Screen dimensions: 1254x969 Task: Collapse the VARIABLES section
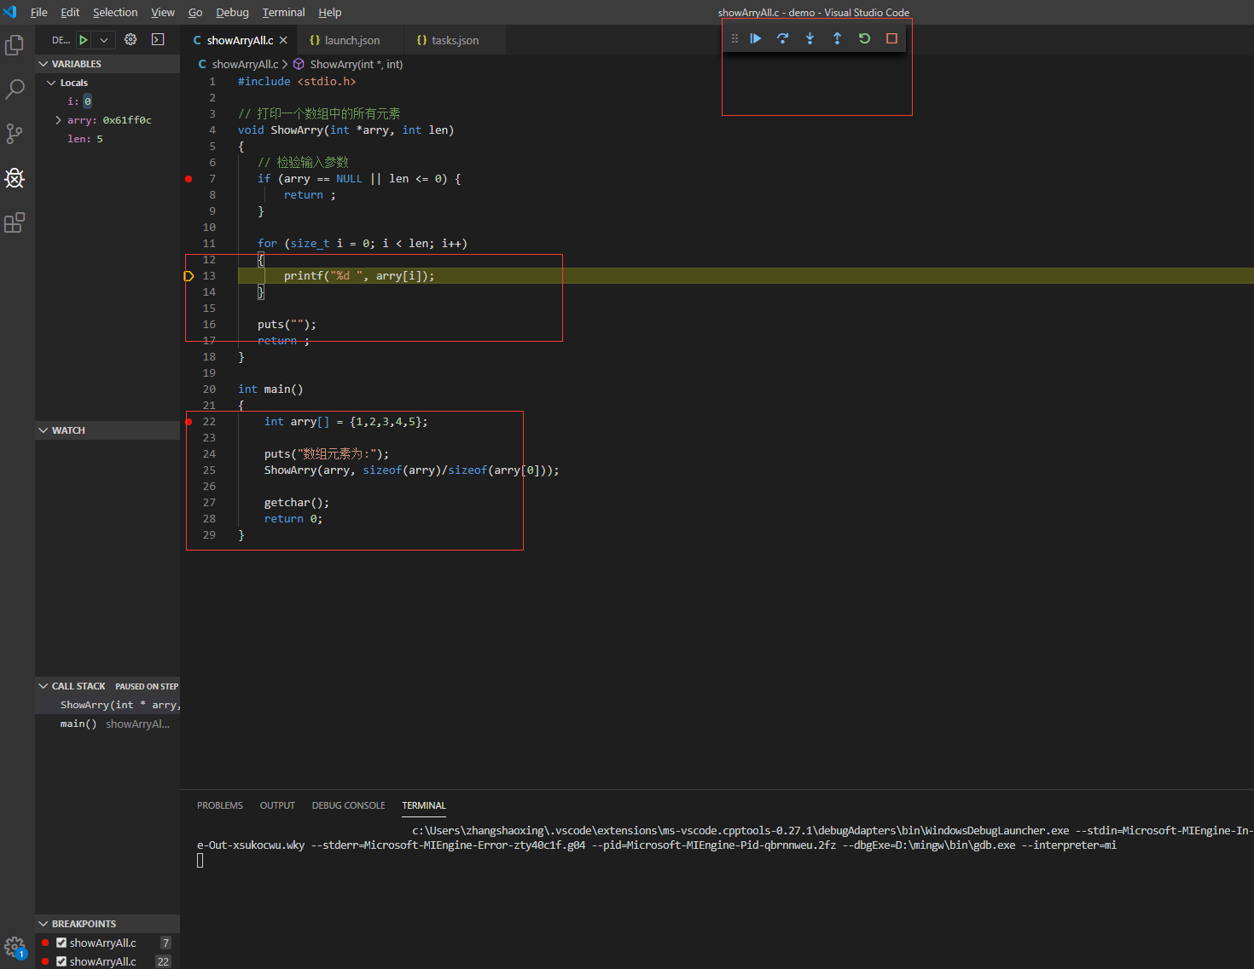[x=44, y=64]
